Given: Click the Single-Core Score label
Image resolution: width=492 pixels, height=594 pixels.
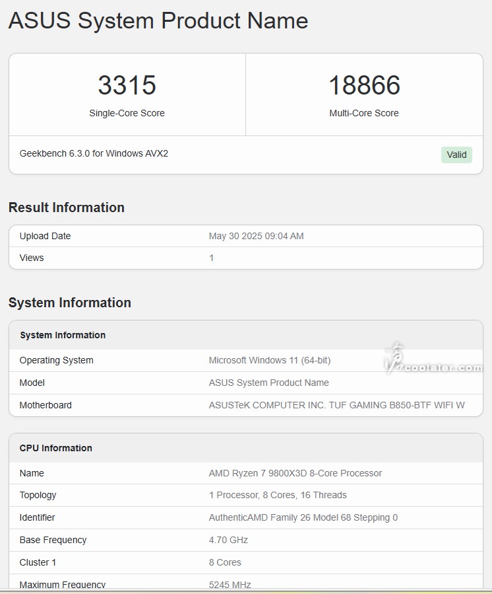Looking at the screenshot, I should coord(127,113).
